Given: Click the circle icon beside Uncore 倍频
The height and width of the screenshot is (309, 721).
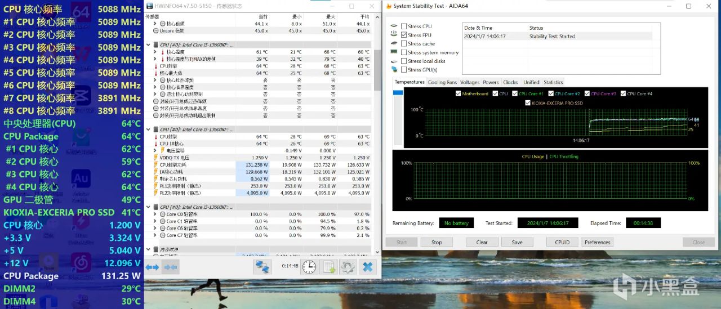Looking at the screenshot, I should click(156, 31).
